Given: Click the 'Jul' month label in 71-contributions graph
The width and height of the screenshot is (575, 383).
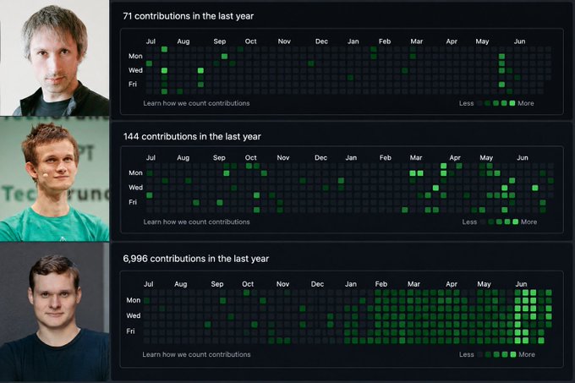Looking at the screenshot, I should 151,41.
